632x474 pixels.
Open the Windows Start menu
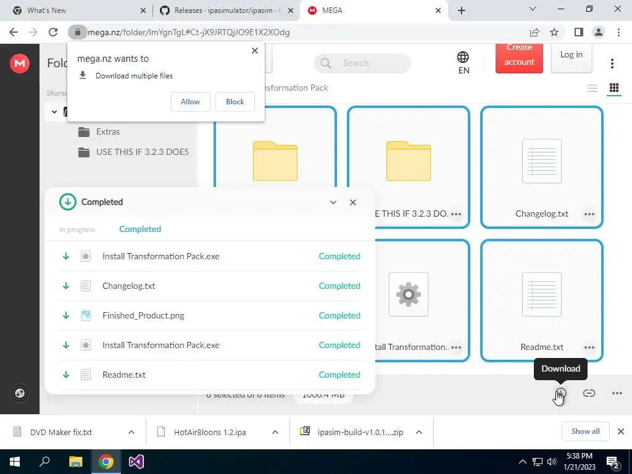tap(15, 462)
